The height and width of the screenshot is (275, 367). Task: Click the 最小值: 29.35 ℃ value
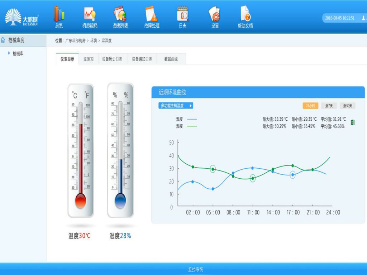point(304,119)
